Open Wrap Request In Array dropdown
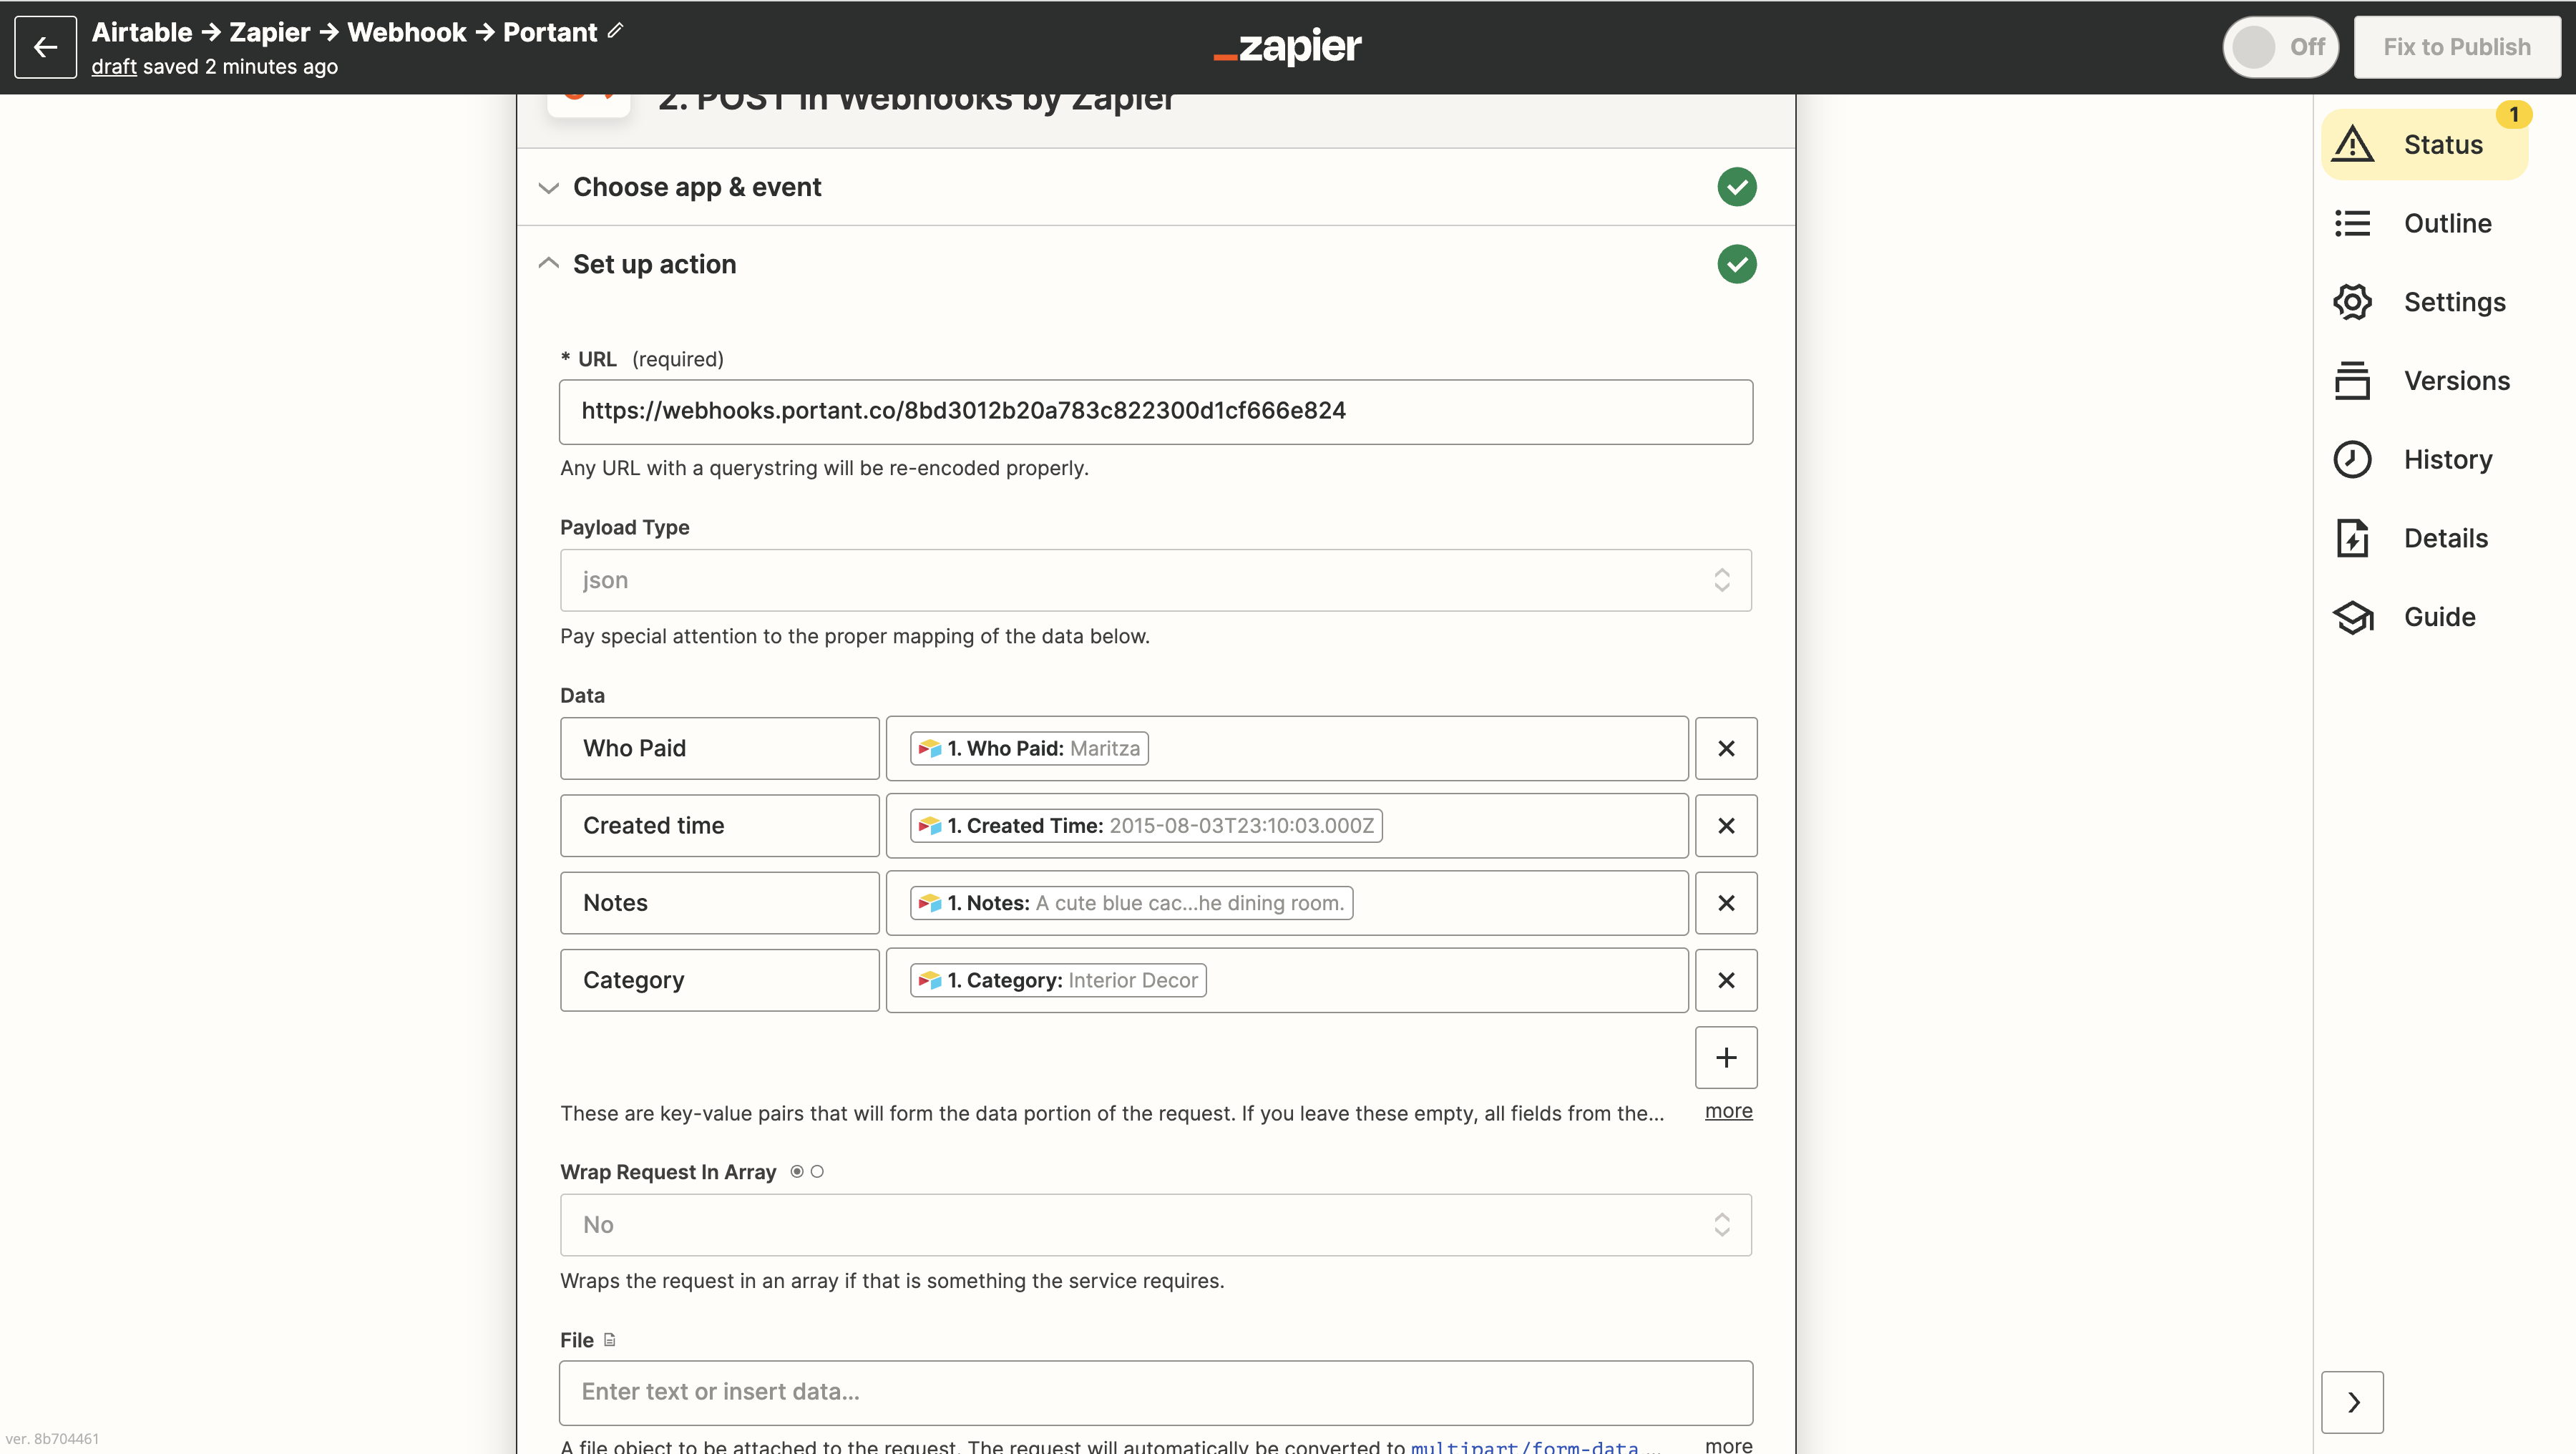The height and width of the screenshot is (1454, 2576). 1155,1225
